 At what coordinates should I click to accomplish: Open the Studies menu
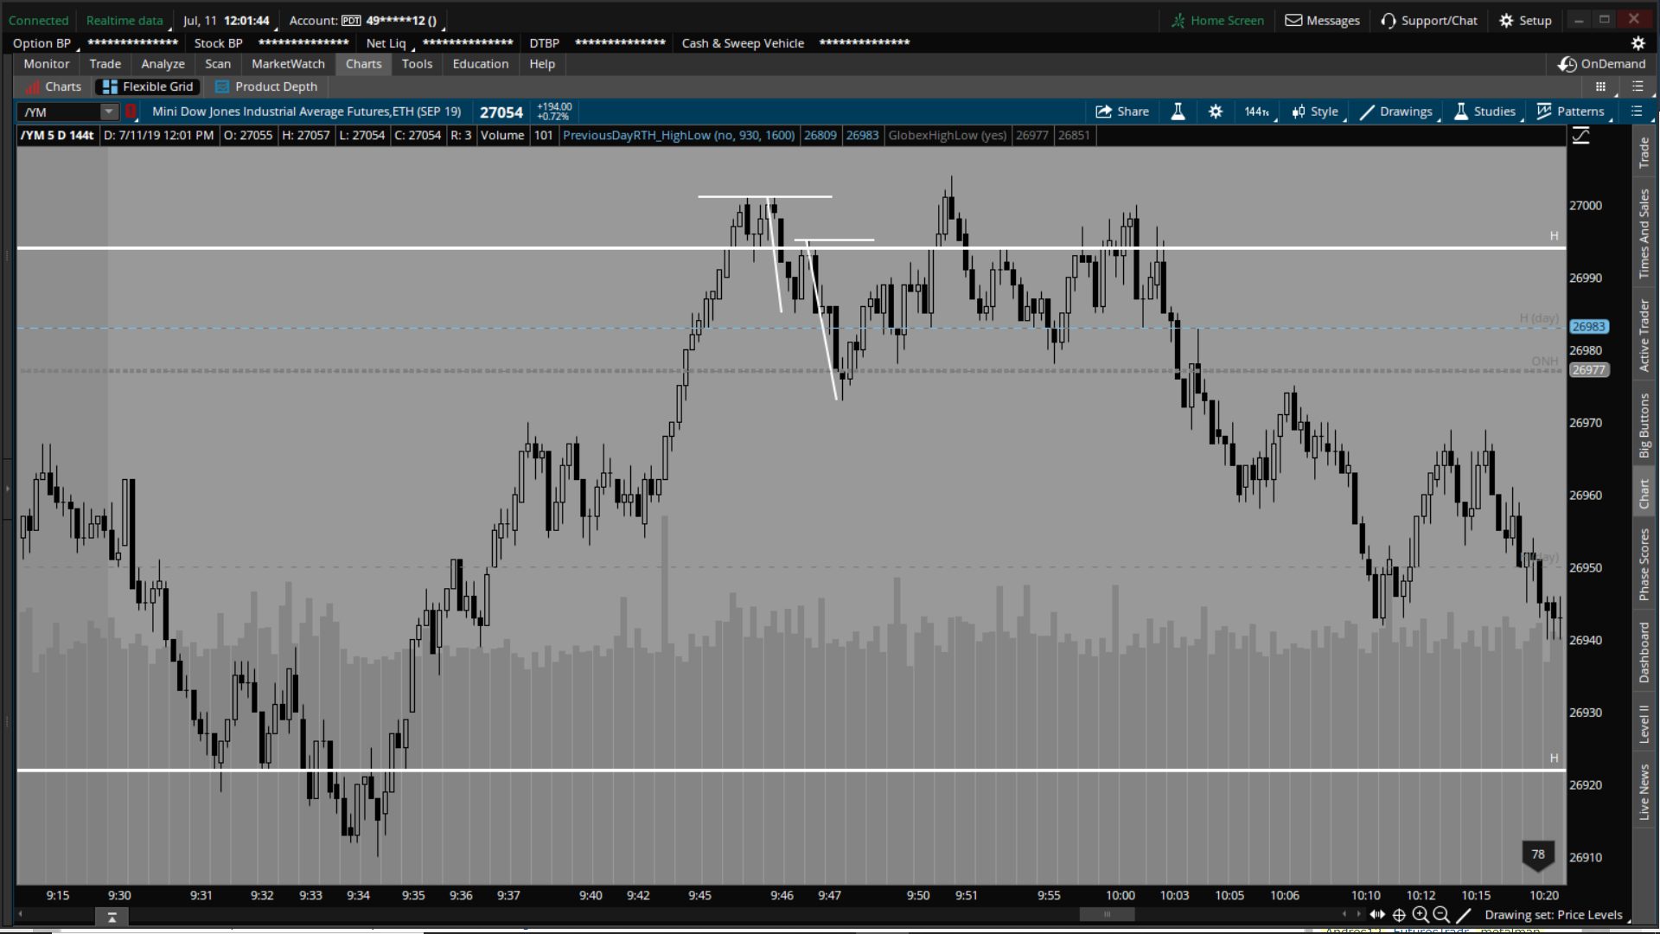pos(1485,112)
